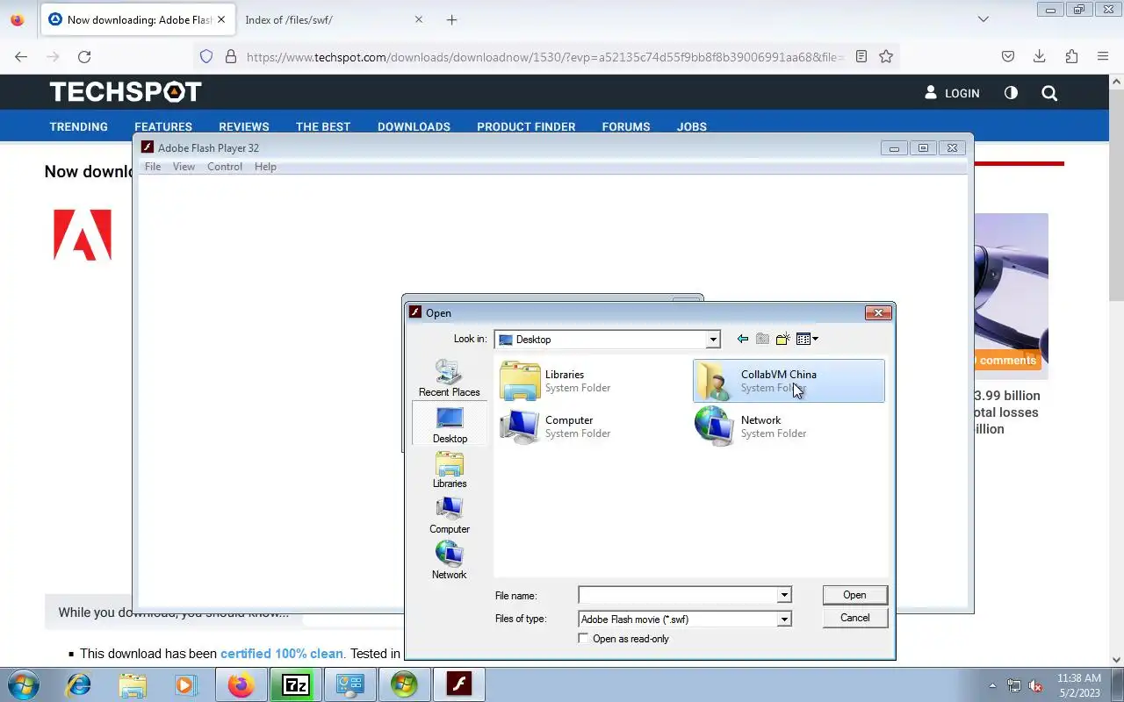Toggle Open as read-only checkbox

tap(583, 639)
